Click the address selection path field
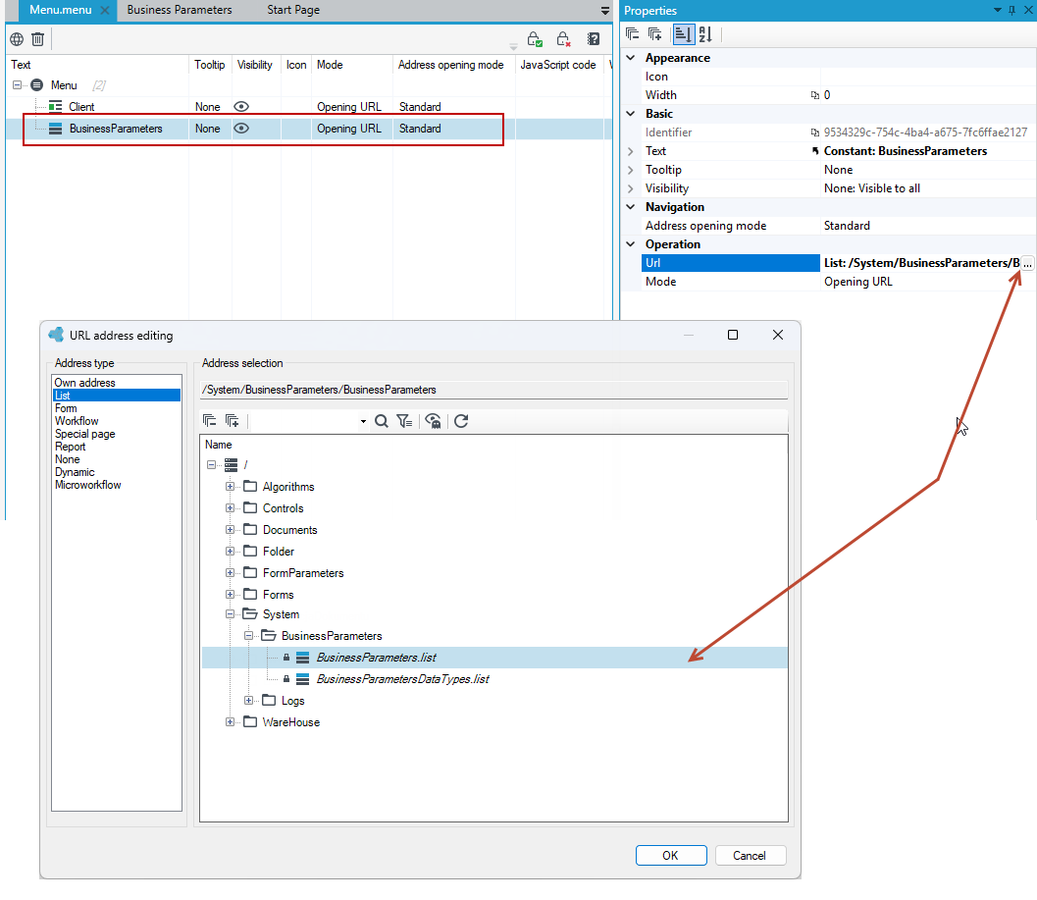The image size is (1037, 900). click(493, 390)
